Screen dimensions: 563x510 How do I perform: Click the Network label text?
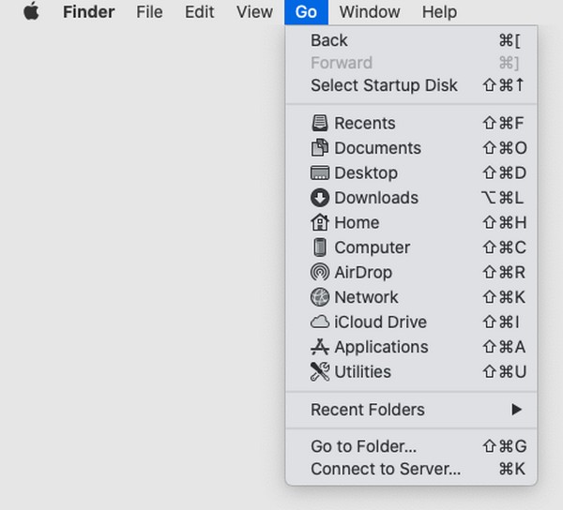[366, 297]
